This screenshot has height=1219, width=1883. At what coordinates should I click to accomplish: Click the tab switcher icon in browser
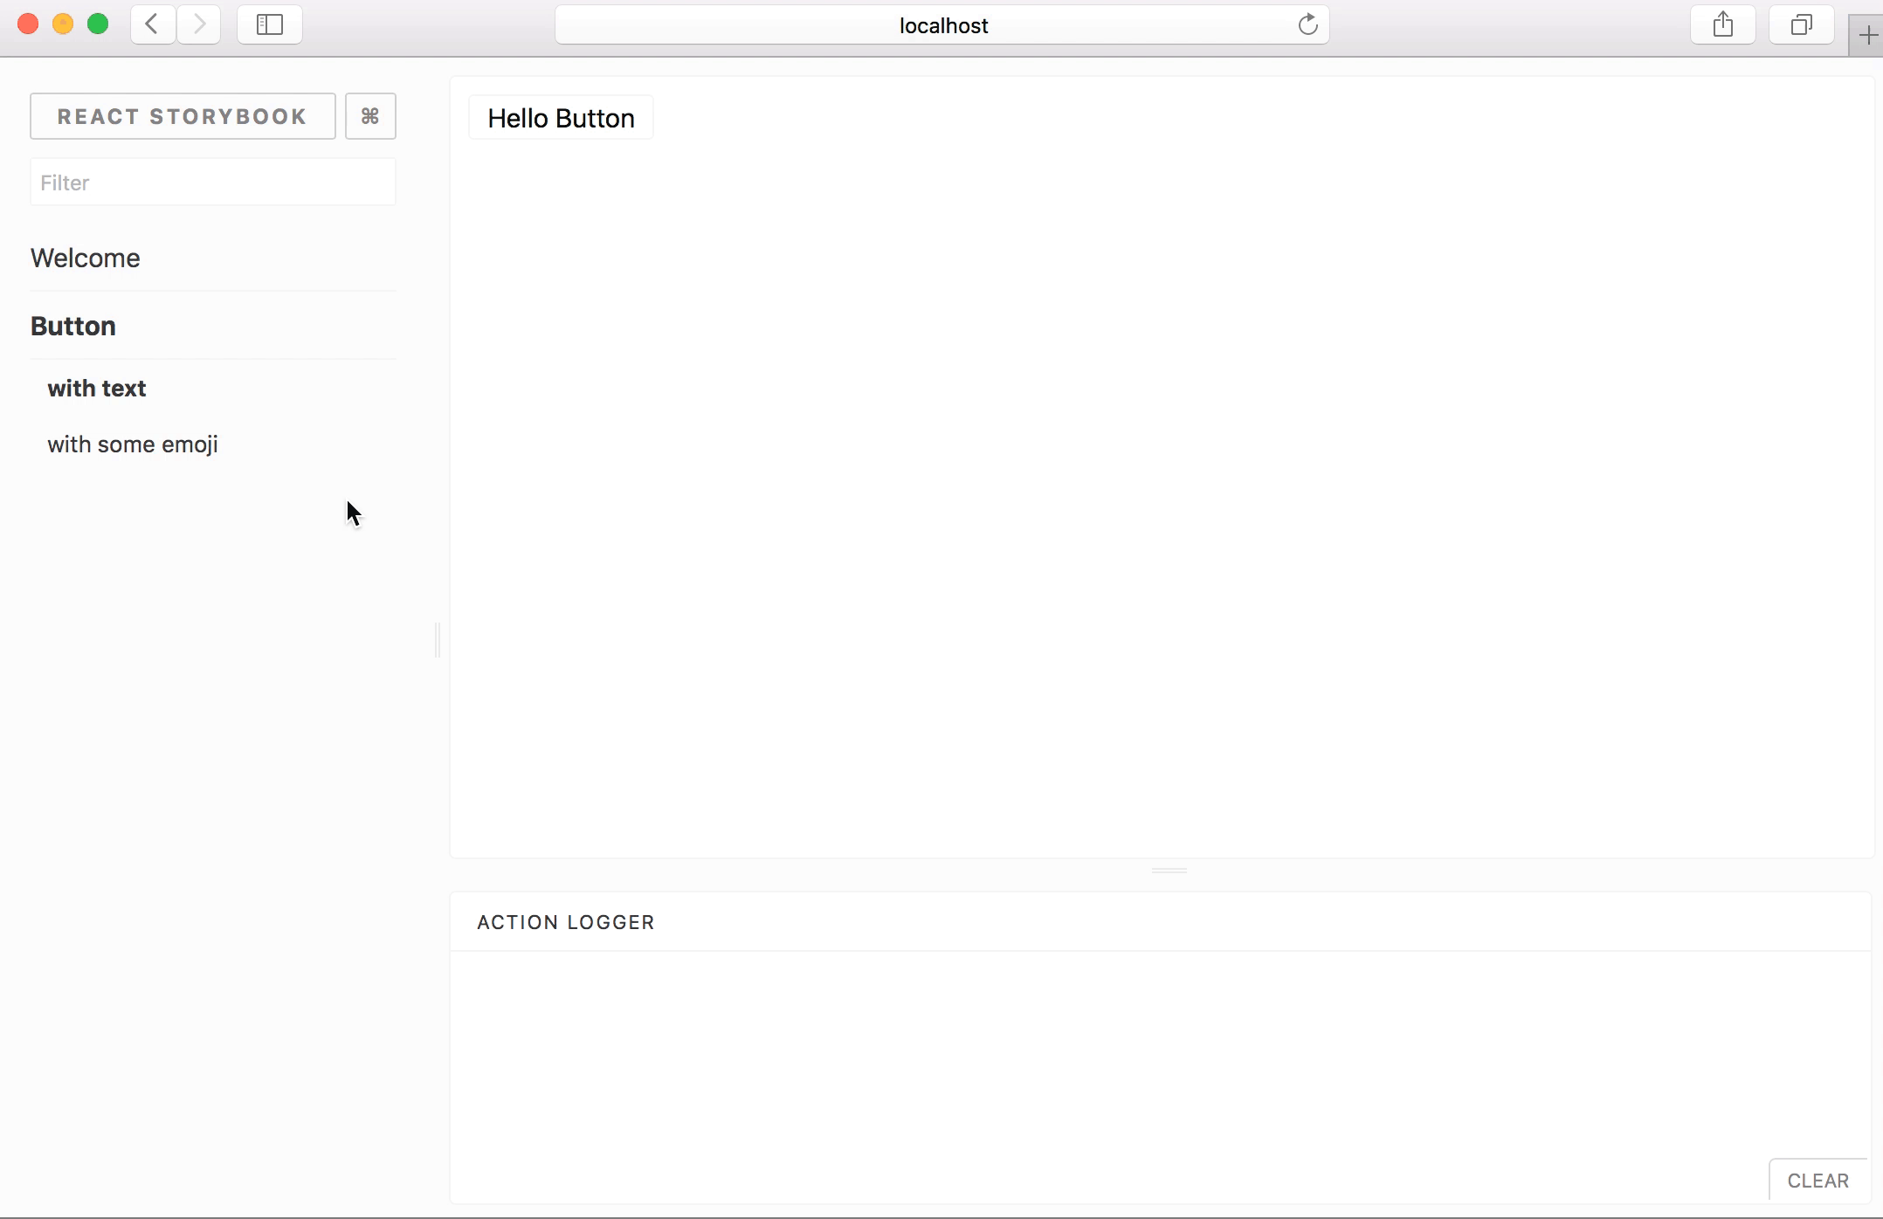[x=1801, y=24]
